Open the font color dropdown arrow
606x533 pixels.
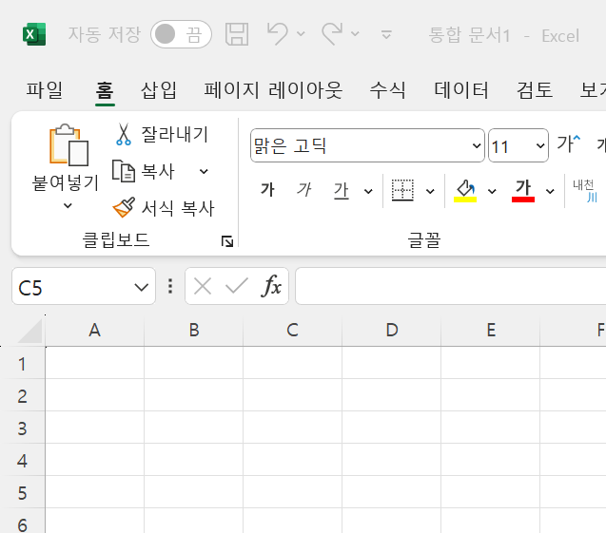(x=550, y=191)
